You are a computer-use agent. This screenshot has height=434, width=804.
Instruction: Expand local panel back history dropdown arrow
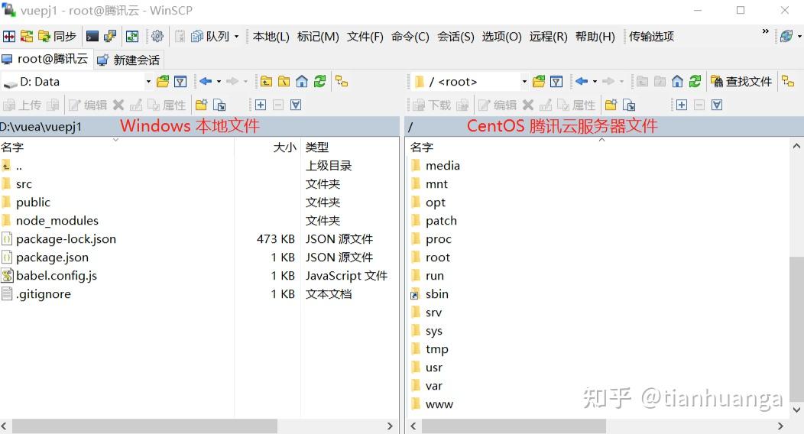click(x=219, y=82)
